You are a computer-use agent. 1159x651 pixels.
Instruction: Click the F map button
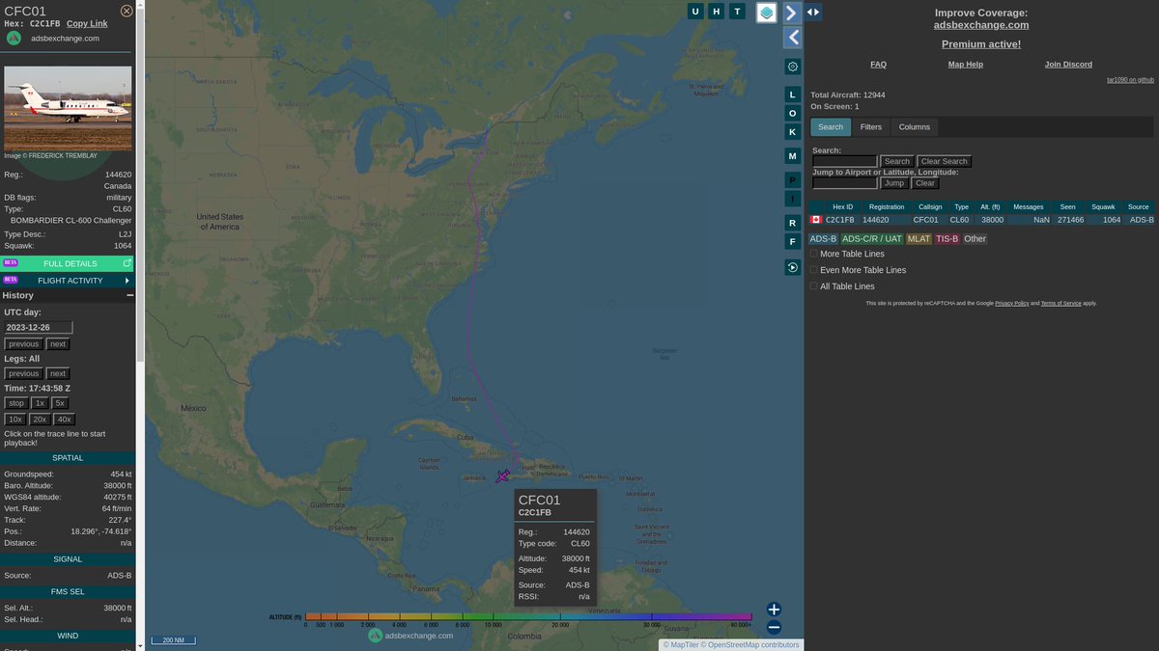(793, 241)
